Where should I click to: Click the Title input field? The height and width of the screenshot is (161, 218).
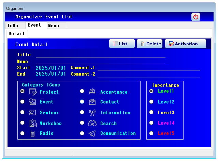tap(101, 55)
